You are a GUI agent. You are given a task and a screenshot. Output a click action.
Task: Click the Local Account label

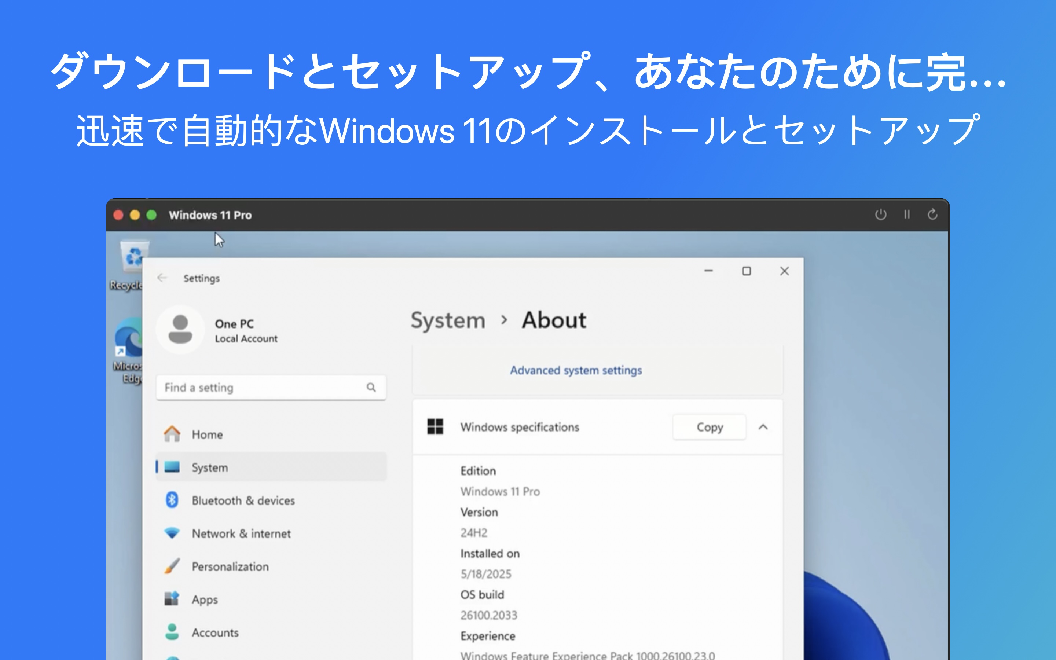[246, 339]
